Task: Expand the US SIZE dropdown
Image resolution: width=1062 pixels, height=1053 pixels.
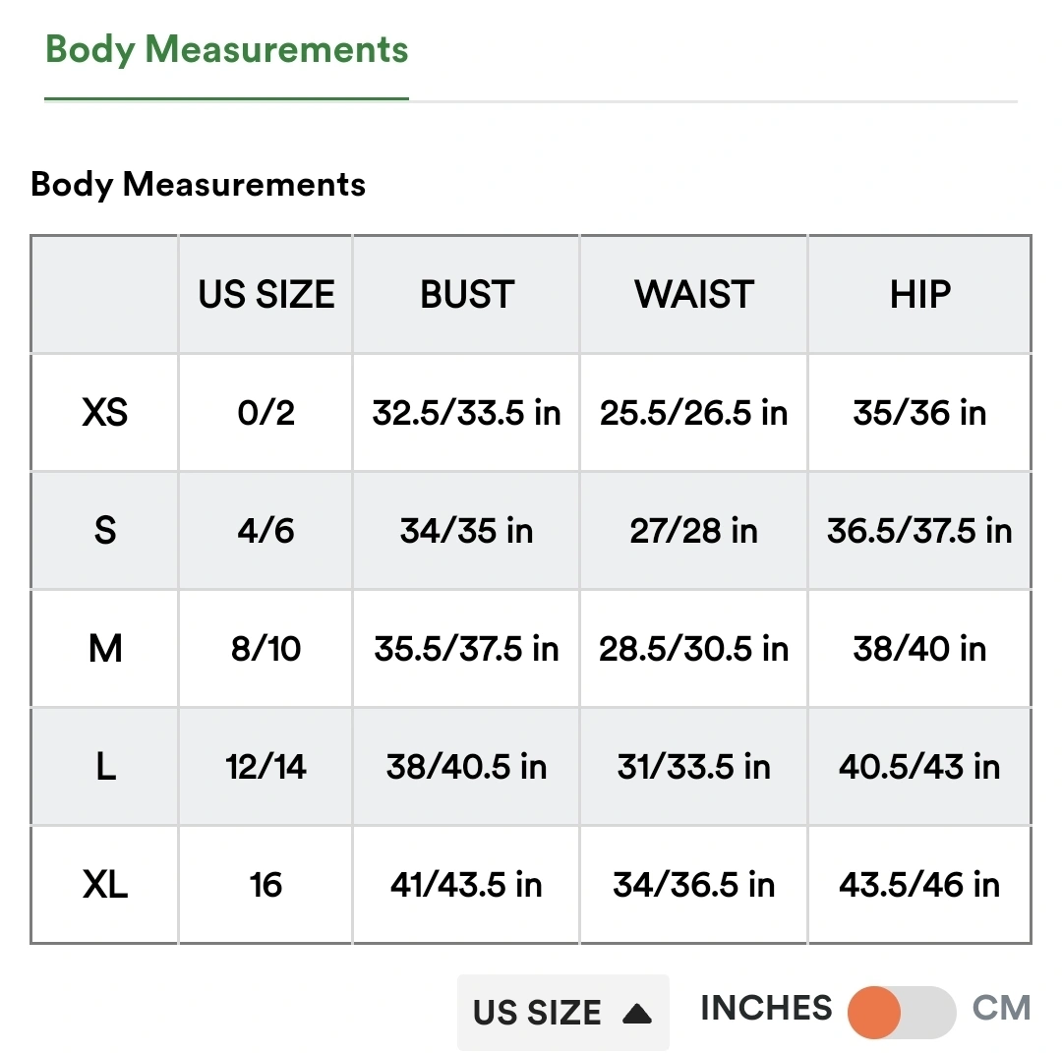Action: [561, 1012]
